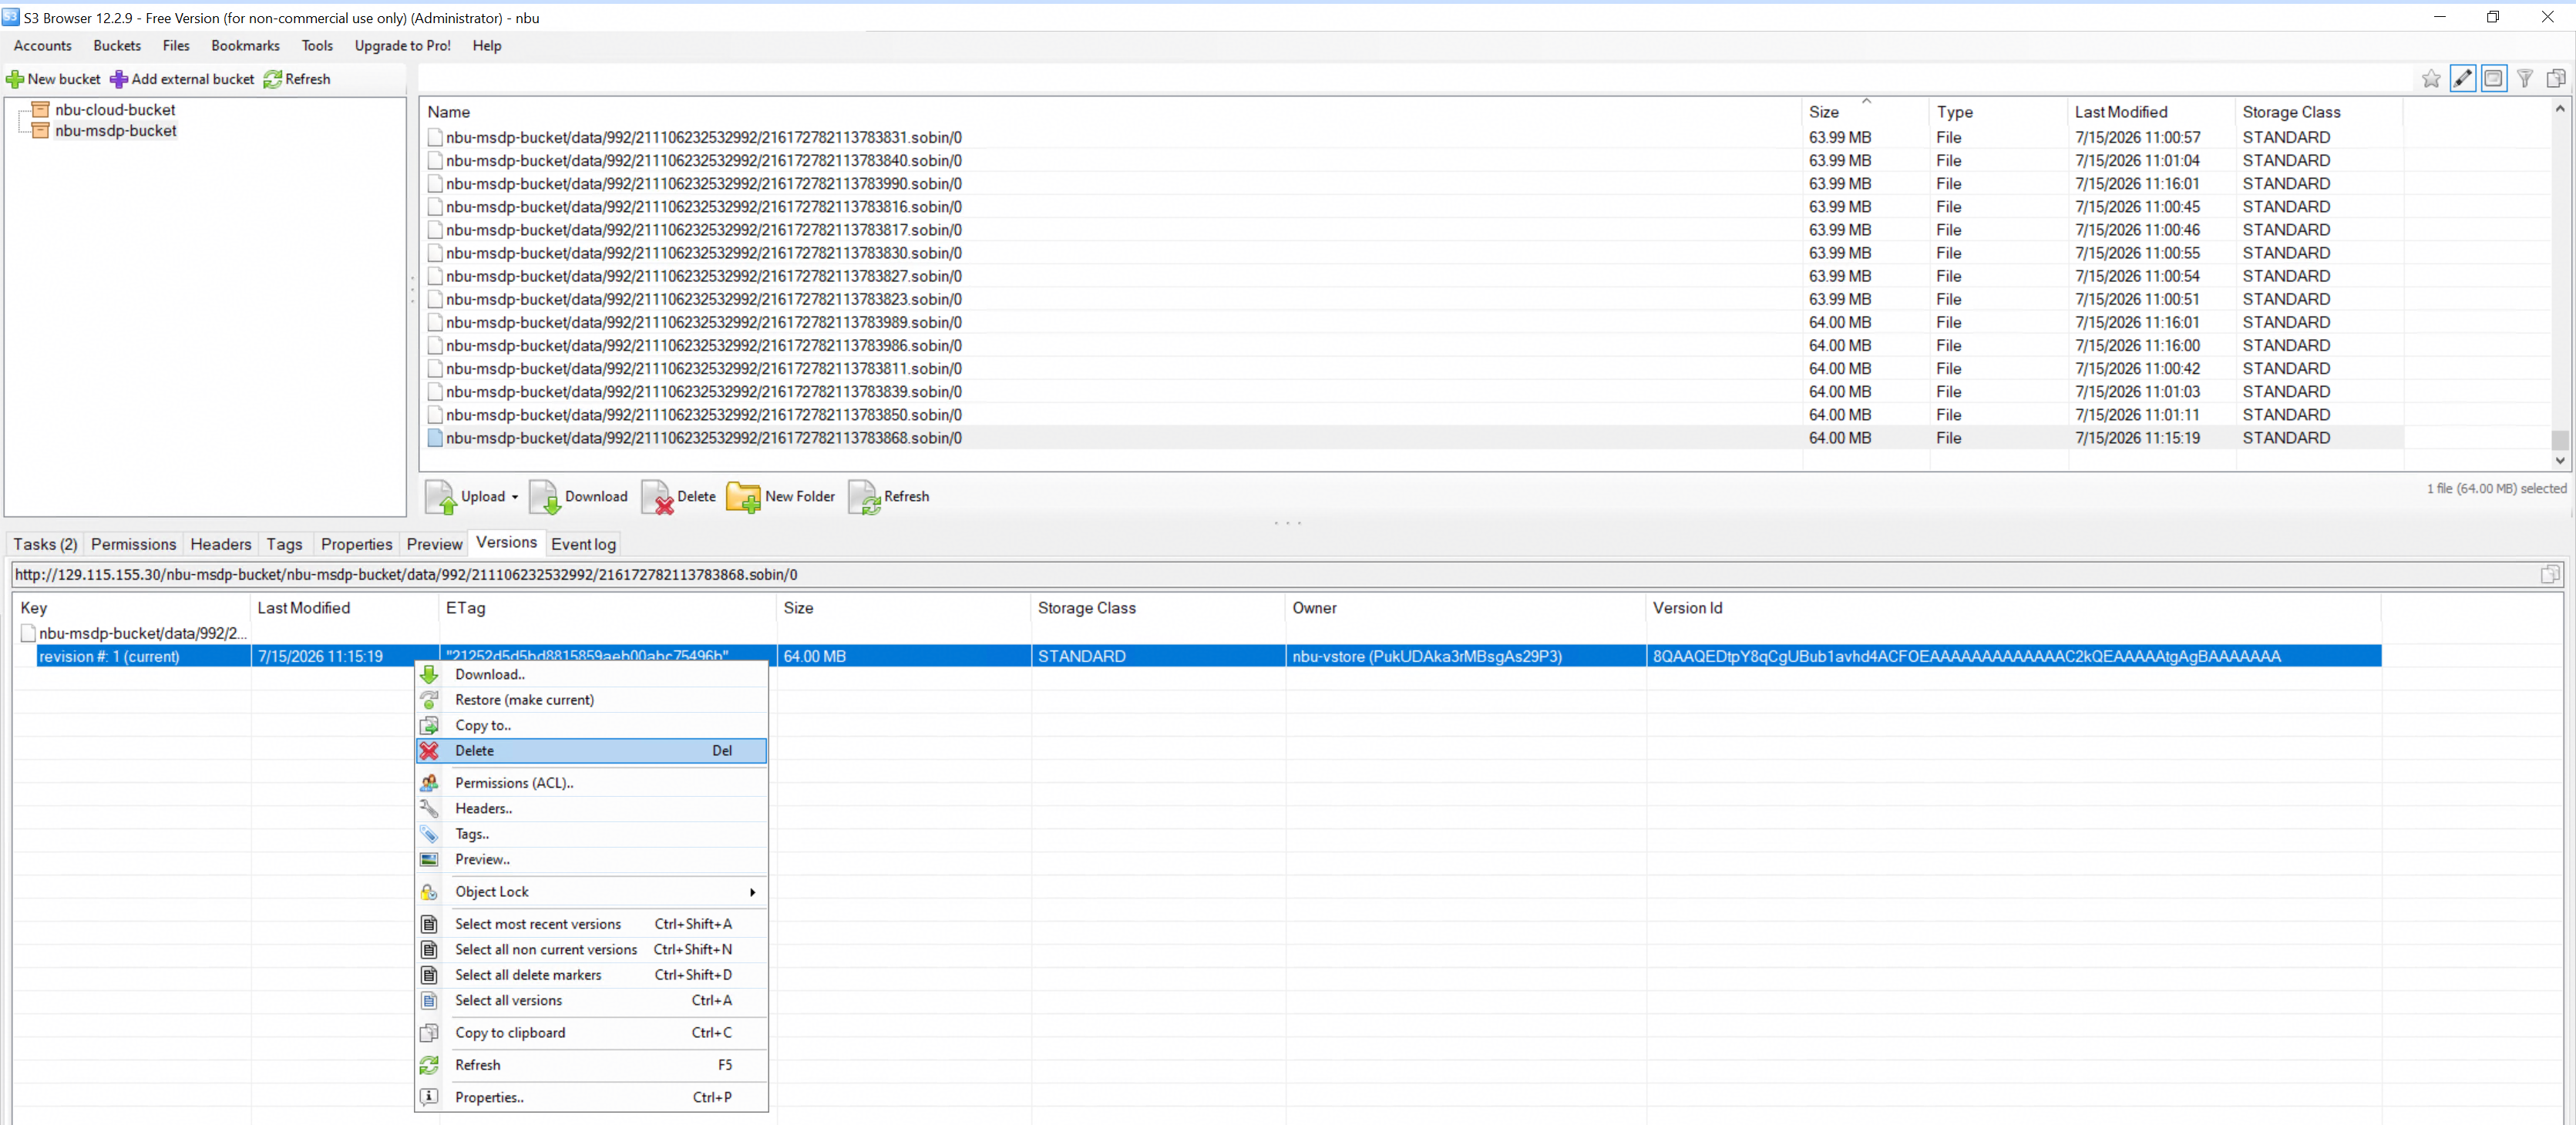2576x1125 pixels.
Task: Switch to the Tags tab
Action: [284, 544]
